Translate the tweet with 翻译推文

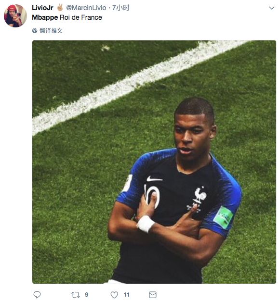tap(51, 30)
